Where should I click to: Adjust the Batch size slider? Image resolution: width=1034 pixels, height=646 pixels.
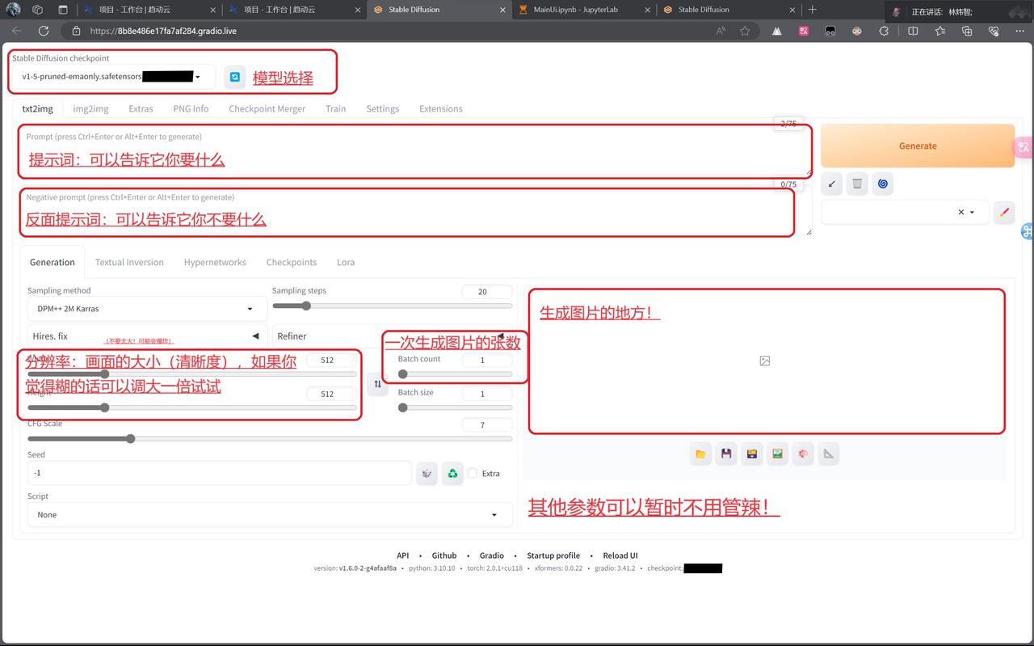click(455, 407)
